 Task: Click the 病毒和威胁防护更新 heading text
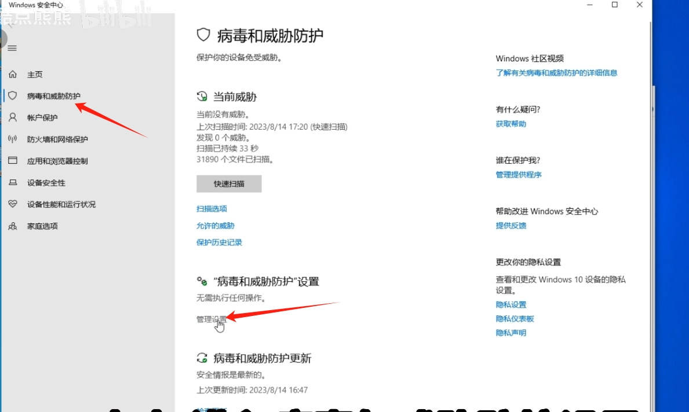point(263,358)
